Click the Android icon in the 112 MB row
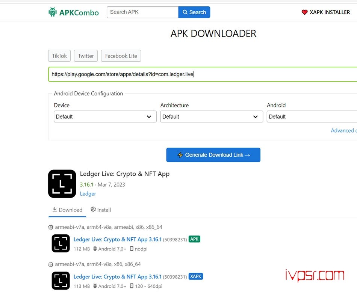Image resolution: width=357 pixels, height=296 pixels. pyautogui.click(x=95, y=248)
